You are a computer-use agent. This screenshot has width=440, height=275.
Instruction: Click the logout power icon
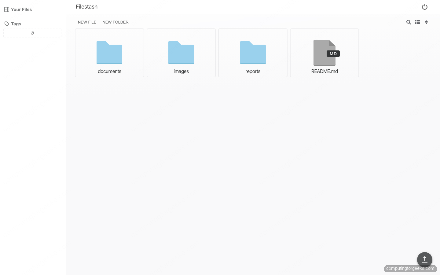coord(425,7)
